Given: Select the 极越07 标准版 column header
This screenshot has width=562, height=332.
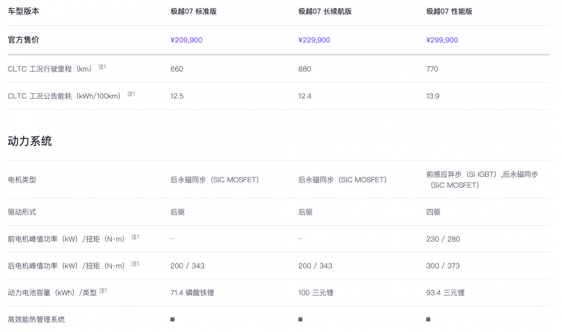Looking at the screenshot, I should pos(193,11).
